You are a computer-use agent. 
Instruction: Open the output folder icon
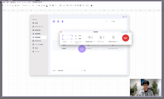pyautogui.click(x=85, y=70)
